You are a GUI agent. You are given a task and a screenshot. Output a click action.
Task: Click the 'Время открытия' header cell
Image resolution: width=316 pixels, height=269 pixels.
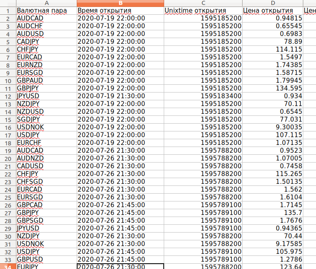pos(121,11)
